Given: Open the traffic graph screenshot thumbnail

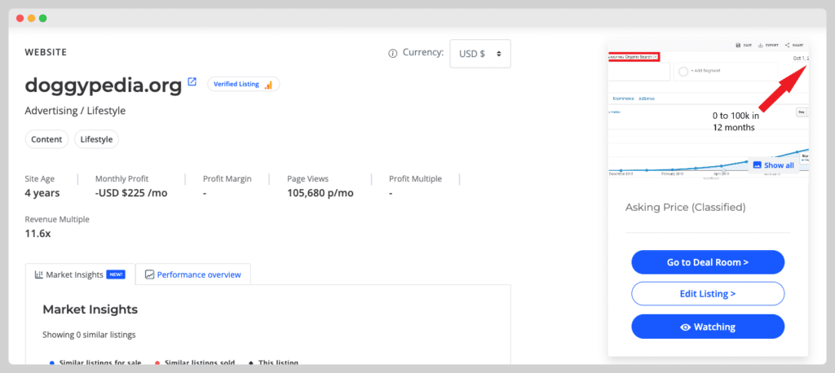Looking at the screenshot, I should (x=709, y=112).
